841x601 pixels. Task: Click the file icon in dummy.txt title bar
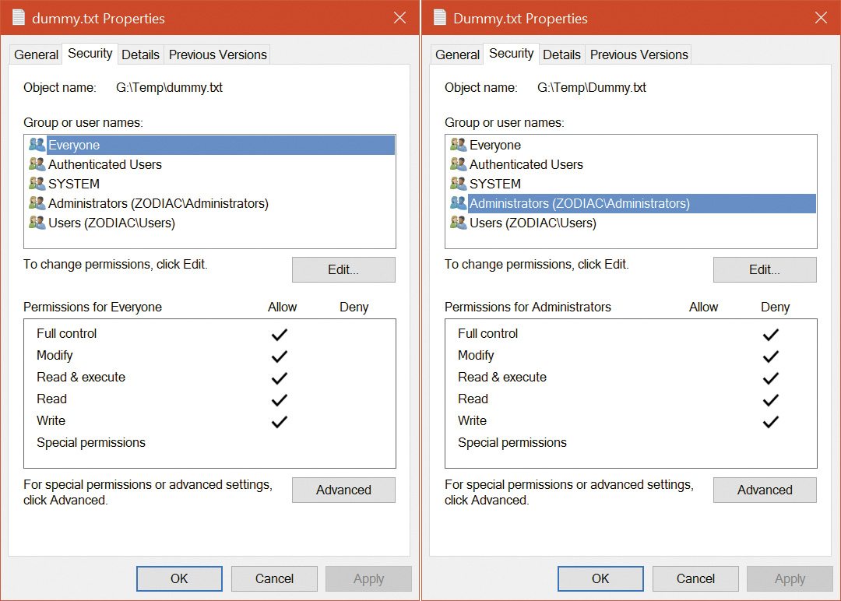(x=18, y=18)
